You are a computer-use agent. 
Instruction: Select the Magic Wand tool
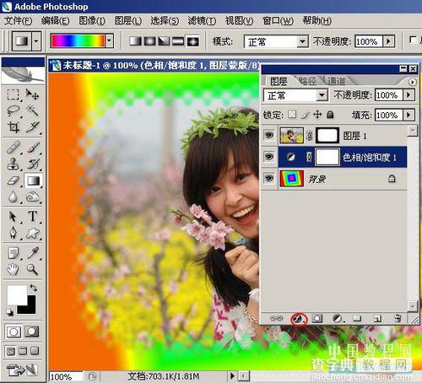tap(32, 111)
